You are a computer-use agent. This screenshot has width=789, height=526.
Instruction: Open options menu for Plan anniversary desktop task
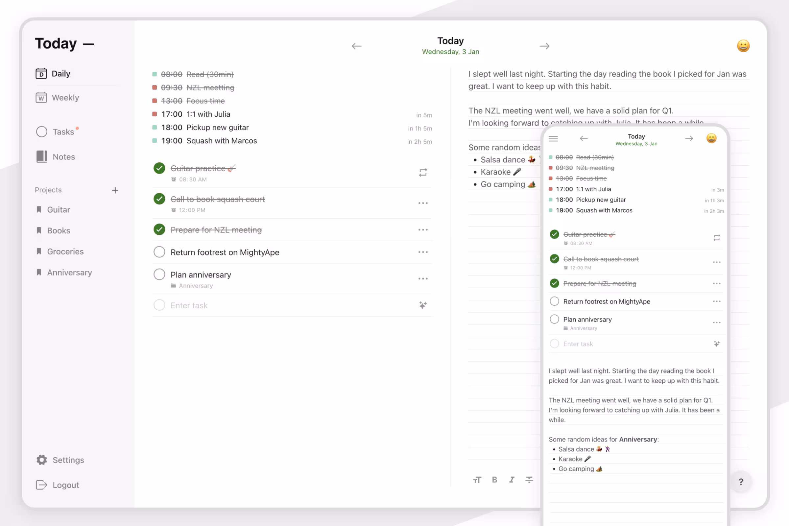point(423,279)
